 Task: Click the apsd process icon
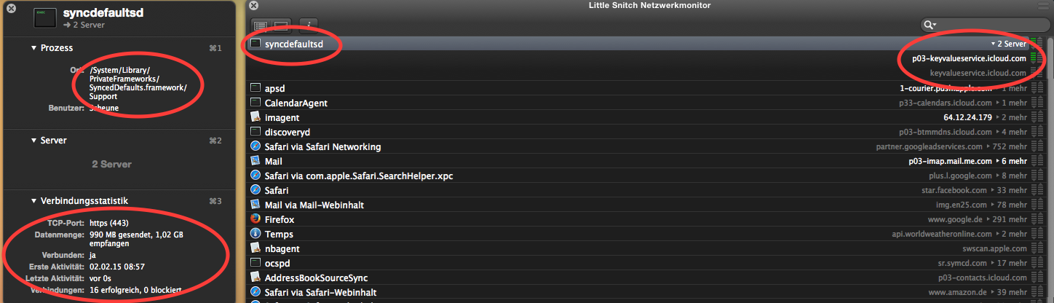click(255, 88)
